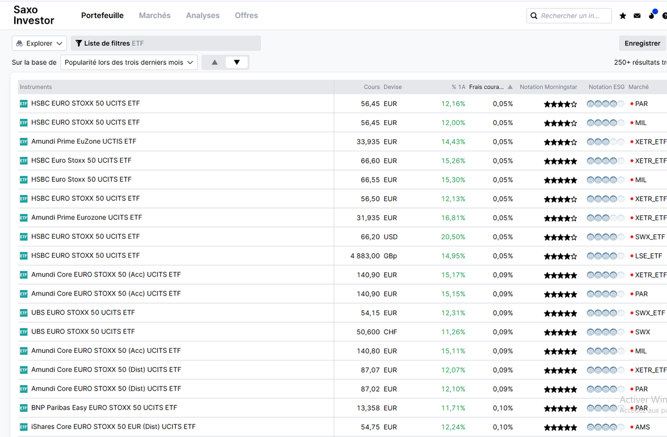The image size is (667, 437).
Task: Open the Analyses tab
Action: (203, 15)
